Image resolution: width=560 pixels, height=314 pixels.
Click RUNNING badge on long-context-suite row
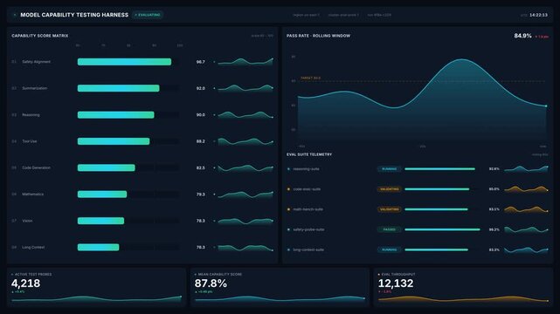tap(390, 249)
